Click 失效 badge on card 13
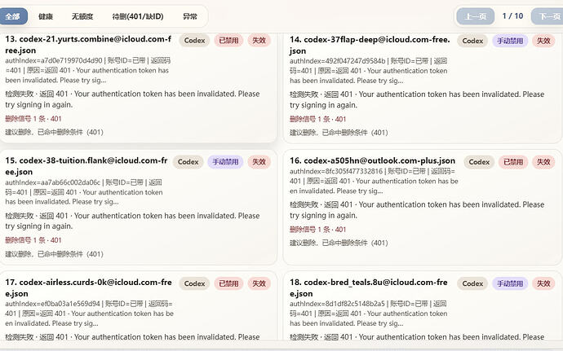Image resolution: width=563 pixels, height=351 pixels. click(259, 41)
